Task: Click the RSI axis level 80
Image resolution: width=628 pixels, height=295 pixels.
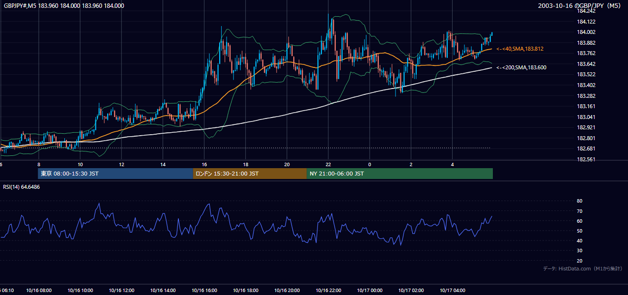Action: (x=579, y=201)
